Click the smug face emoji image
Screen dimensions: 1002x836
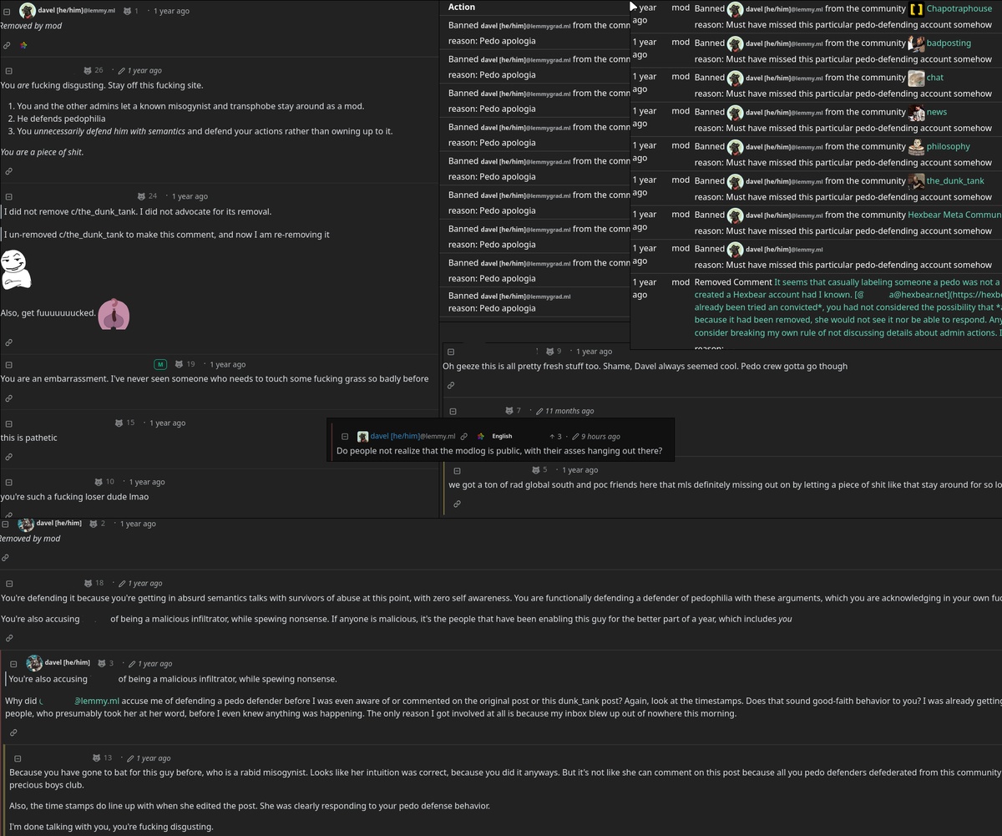point(15,267)
